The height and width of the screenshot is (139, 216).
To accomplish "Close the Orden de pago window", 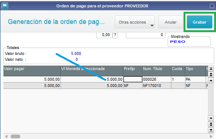I will [x=212, y=6].
